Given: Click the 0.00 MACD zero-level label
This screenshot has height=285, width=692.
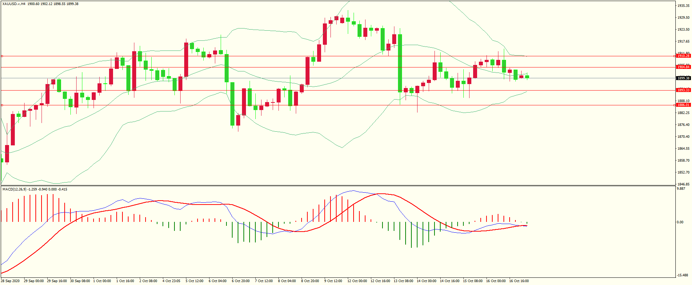Looking at the screenshot, I should tap(680, 222).
